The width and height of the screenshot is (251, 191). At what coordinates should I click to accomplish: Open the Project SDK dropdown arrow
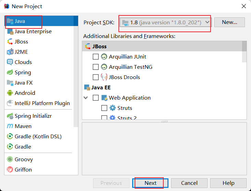coord(207,22)
